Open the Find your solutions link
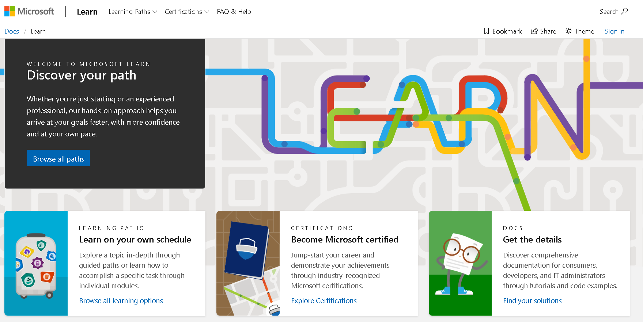 (532, 300)
